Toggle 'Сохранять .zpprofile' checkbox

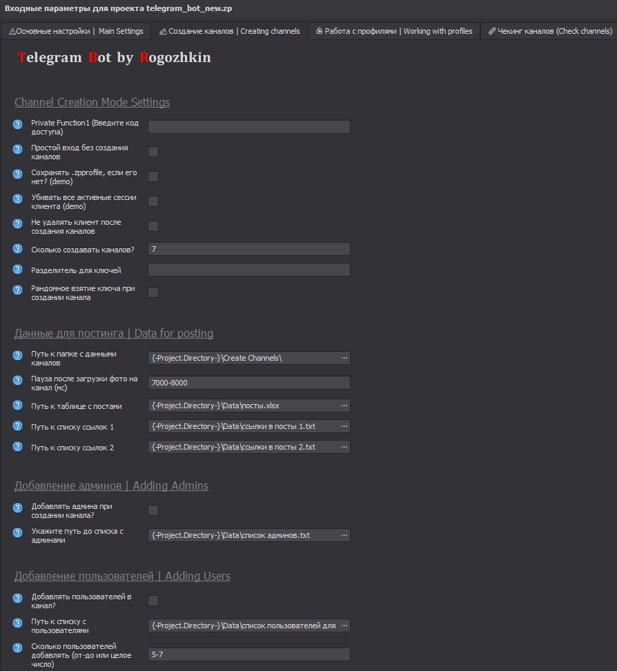(153, 177)
